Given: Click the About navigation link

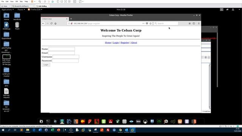Looking at the screenshot, I should tap(134, 43).
